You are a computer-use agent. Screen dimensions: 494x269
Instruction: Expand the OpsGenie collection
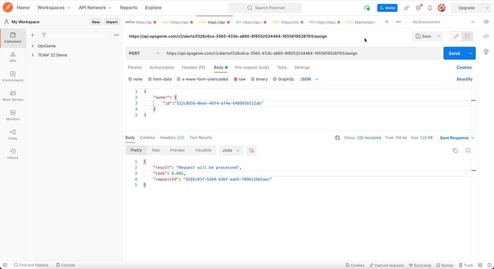33,46
